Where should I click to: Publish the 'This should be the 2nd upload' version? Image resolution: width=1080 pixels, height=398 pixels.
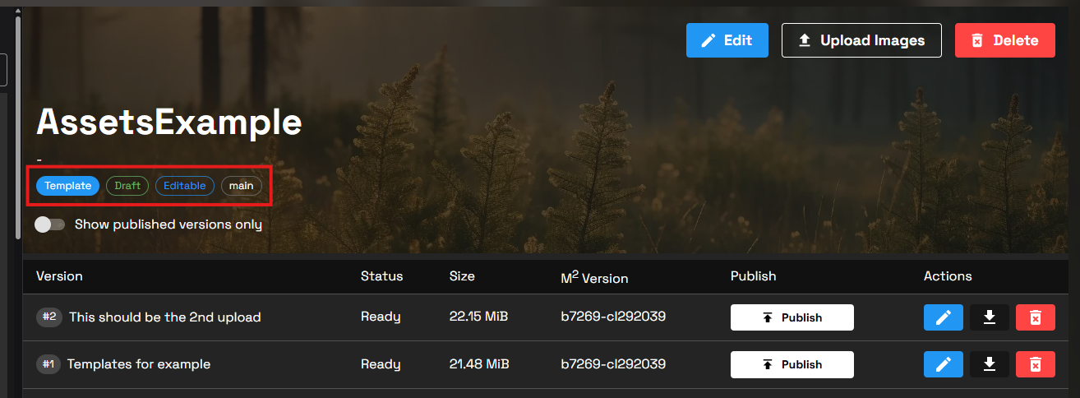(x=792, y=317)
